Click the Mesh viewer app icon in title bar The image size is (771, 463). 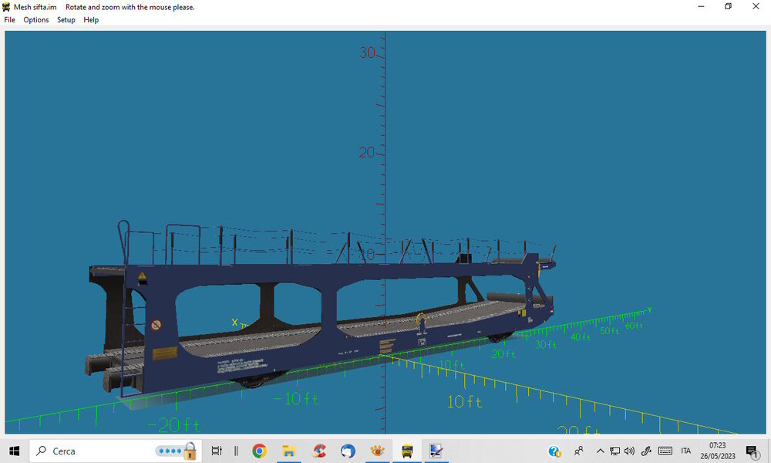(6, 7)
